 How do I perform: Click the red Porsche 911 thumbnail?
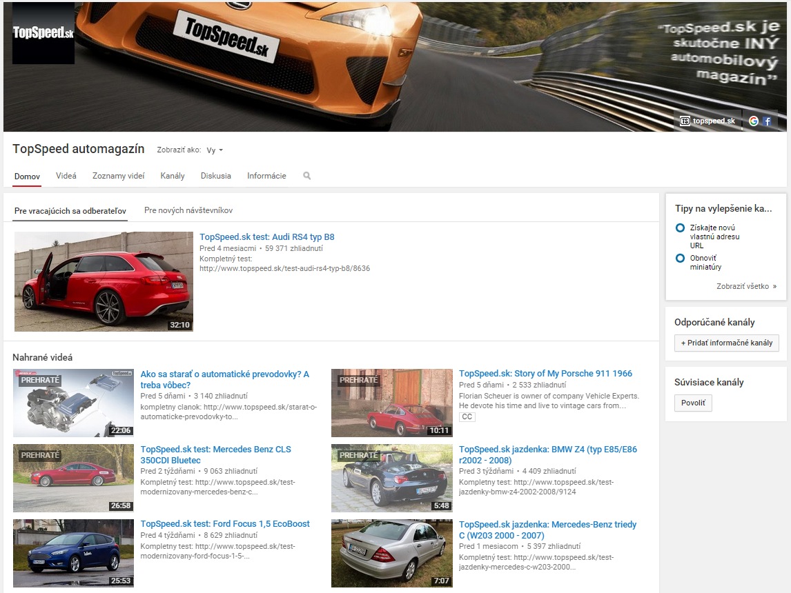point(391,403)
